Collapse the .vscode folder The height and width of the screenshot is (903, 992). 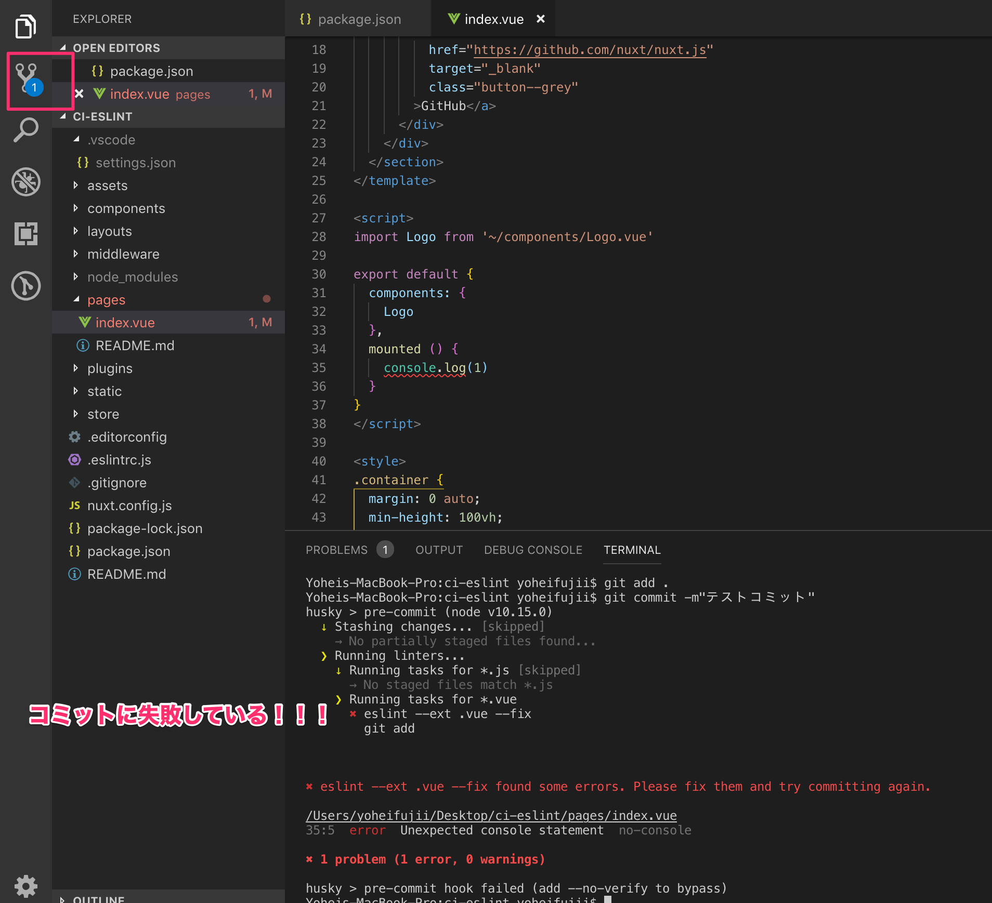tap(76, 139)
